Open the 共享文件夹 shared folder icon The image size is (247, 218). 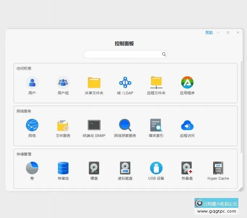point(94,82)
